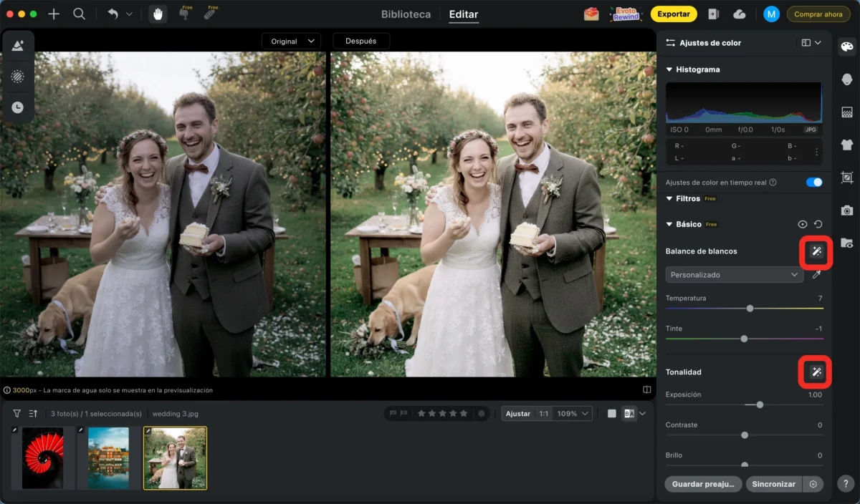The height and width of the screenshot is (504, 860).
Task: Toggle the Básico section visibility eye
Action: point(803,224)
